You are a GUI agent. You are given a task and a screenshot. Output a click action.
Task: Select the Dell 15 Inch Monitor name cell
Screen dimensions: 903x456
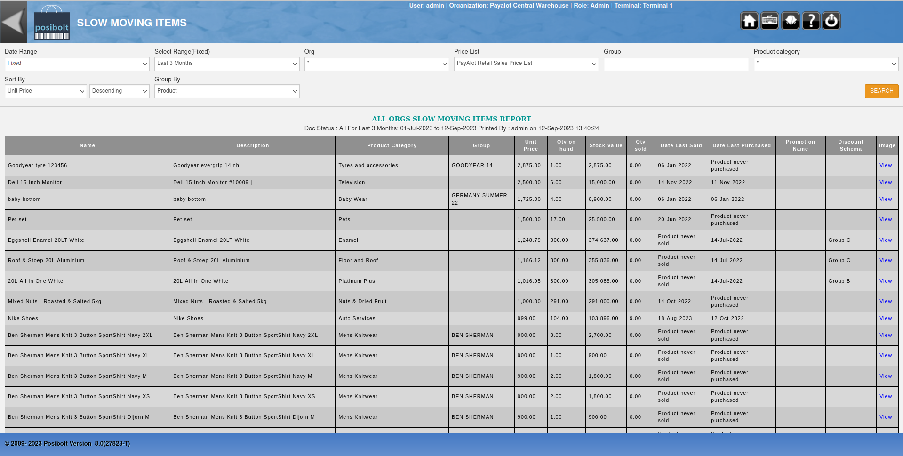pyautogui.click(x=88, y=183)
